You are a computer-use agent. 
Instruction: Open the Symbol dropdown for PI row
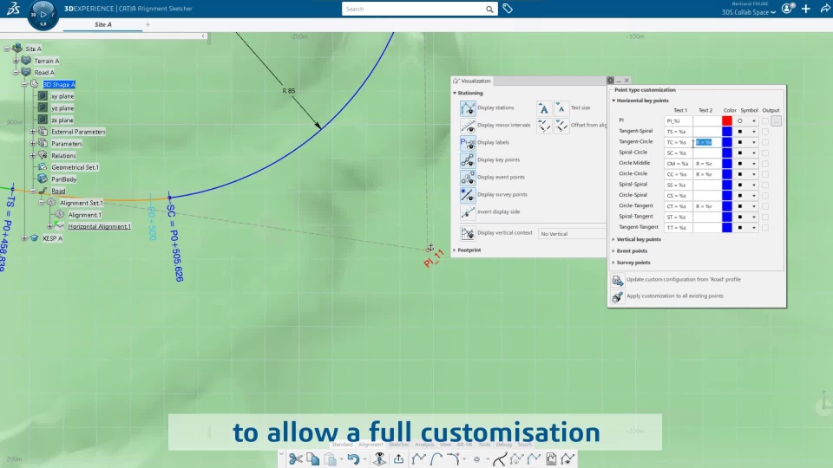[753, 121]
